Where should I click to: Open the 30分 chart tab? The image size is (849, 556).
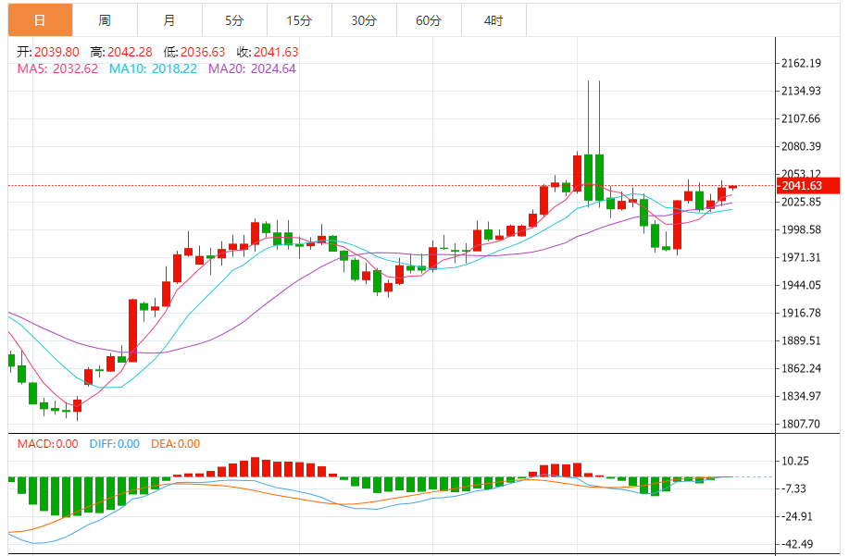coord(365,20)
